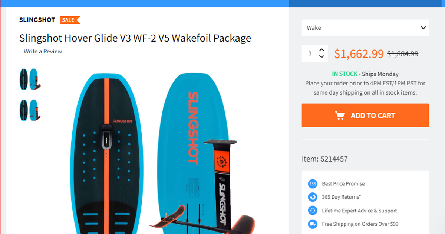This screenshot has height=234, width=445.
Task: Open the Write a Review link
Action: point(43,52)
